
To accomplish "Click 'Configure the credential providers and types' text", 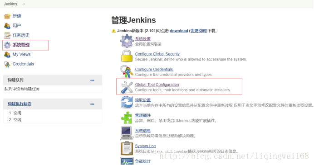I will pyautogui.click(x=173, y=75).
